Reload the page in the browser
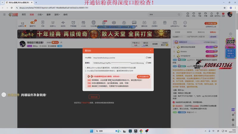The height and width of the screenshot is (134, 238). click(x=12, y=8)
